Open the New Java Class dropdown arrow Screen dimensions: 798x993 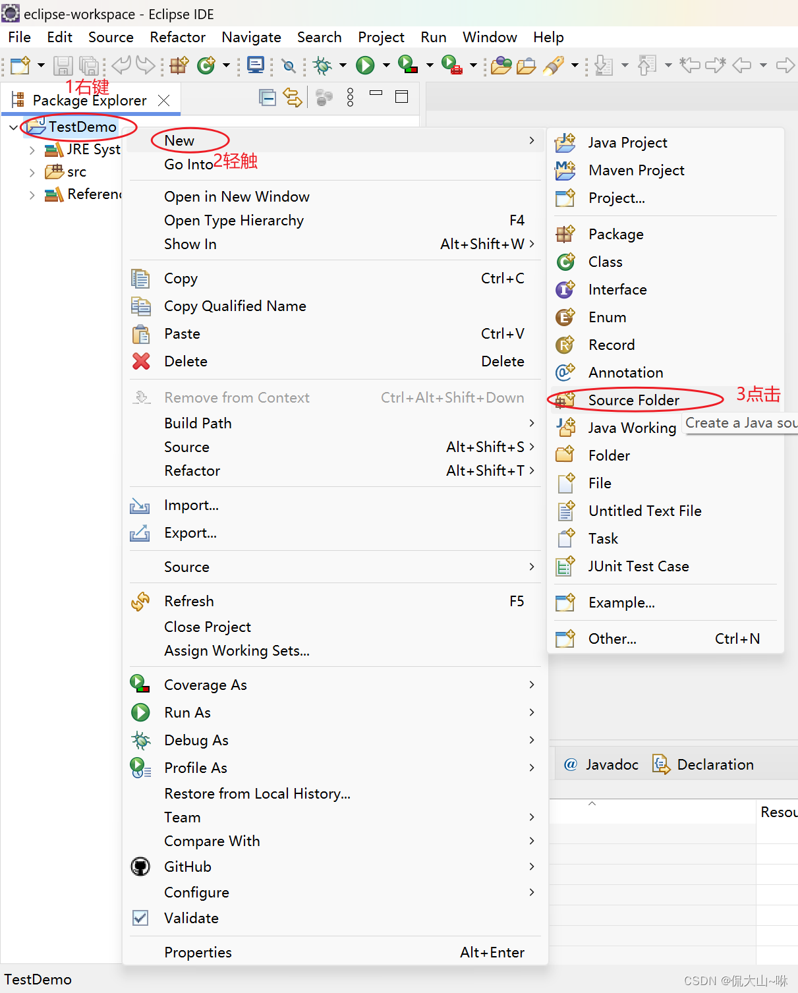pyautogui.click(x=226, y=65)
